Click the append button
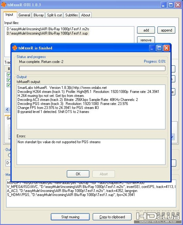 [166, 30]
